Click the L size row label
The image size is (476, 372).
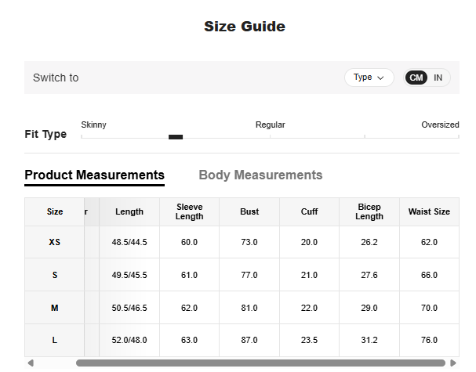coord(55,340)
